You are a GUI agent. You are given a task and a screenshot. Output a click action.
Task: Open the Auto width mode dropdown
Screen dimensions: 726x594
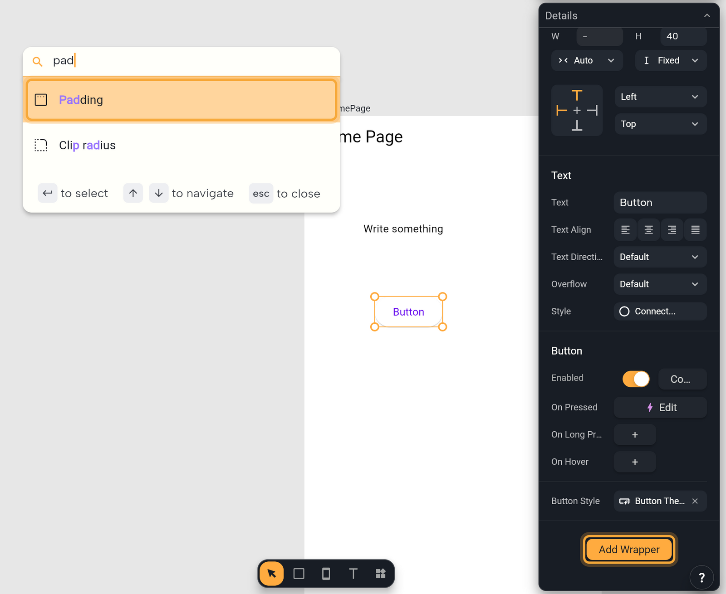click(x=587, y=60)
